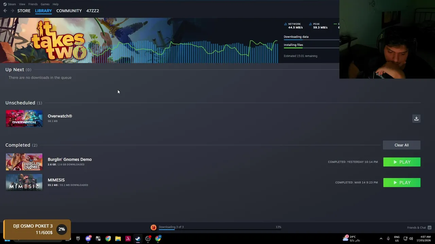Open the OBS Studio taskbar icon
This screenshot has height=244, width=435.
click(148, 239)
